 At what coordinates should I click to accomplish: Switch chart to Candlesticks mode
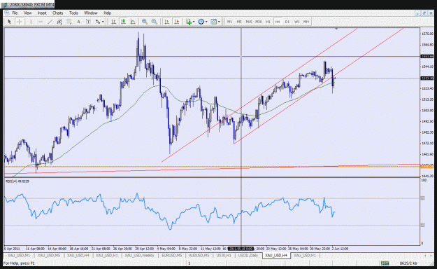pos(123,22)
